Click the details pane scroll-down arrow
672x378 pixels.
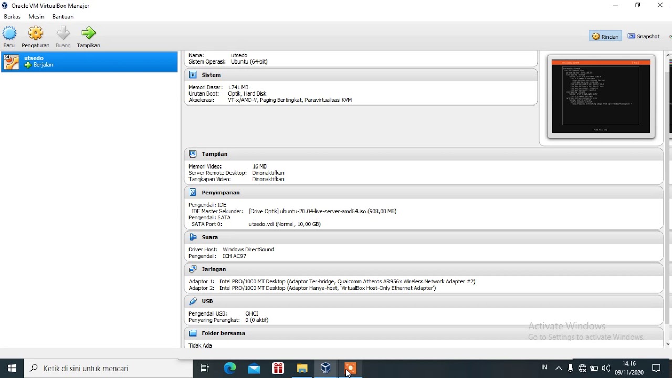(668, 344)
